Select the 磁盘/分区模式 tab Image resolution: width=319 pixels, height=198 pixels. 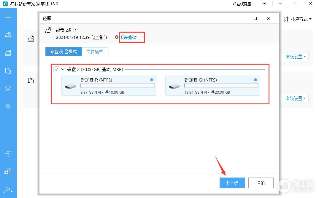(x=64, y=52)
